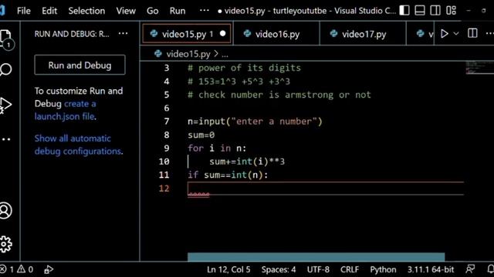Click the Run and Debug button
Screen dimensions: 494x277
[x=80, y=65]
